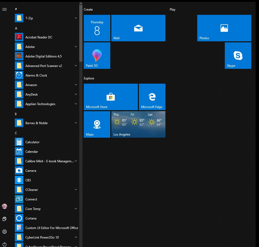Launch the Connect app
The image size is (259, 247).
pos(46,199)
